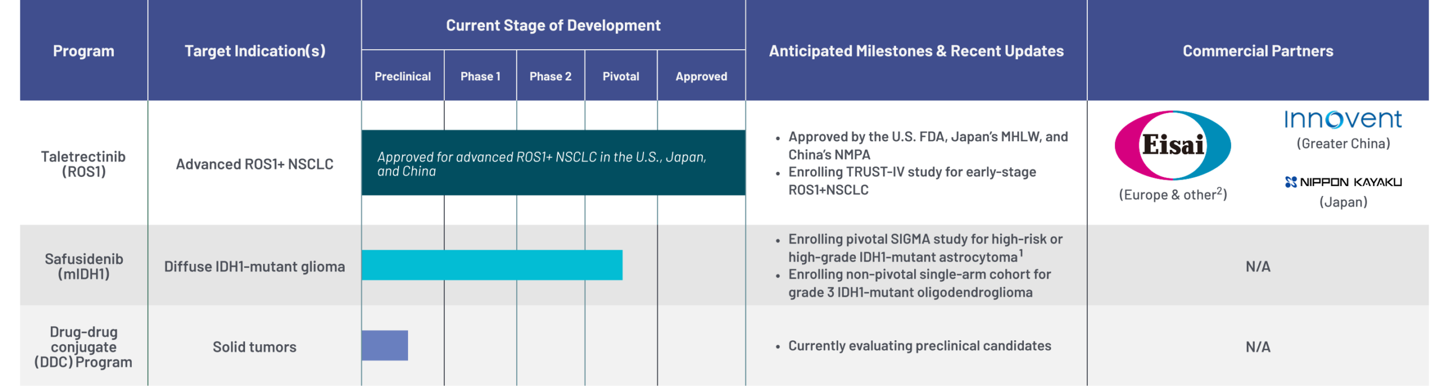The width and height of the screenshot is (1449, 386).
Task: Click the Pivotal stage column header
Action: tap(620, 76)
